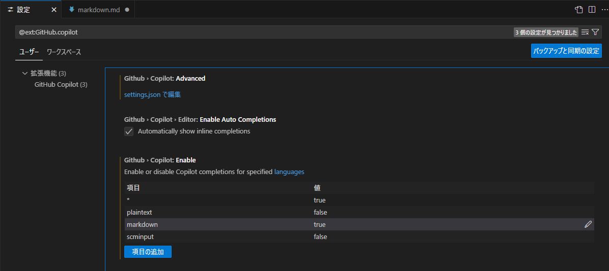Select the scminput row

point(359,236)
